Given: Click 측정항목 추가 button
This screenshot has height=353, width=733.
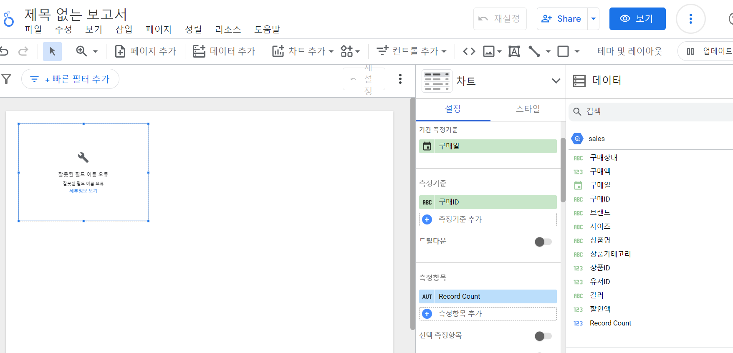Looking at the screenshot, I should (x=488, y=314).
